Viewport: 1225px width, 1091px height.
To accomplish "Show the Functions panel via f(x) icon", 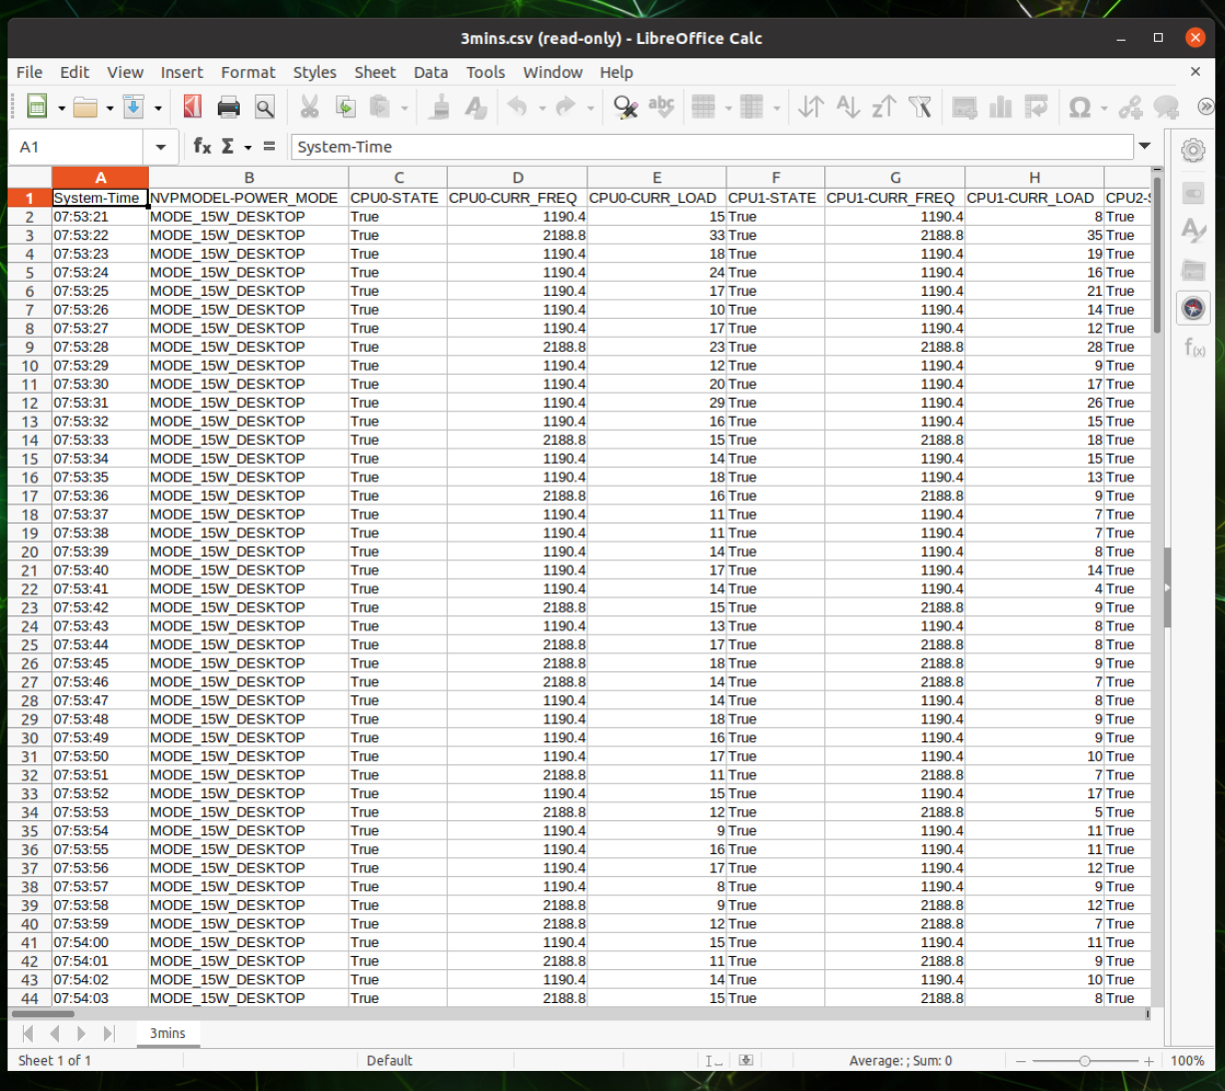I will tap(1194, 348).
